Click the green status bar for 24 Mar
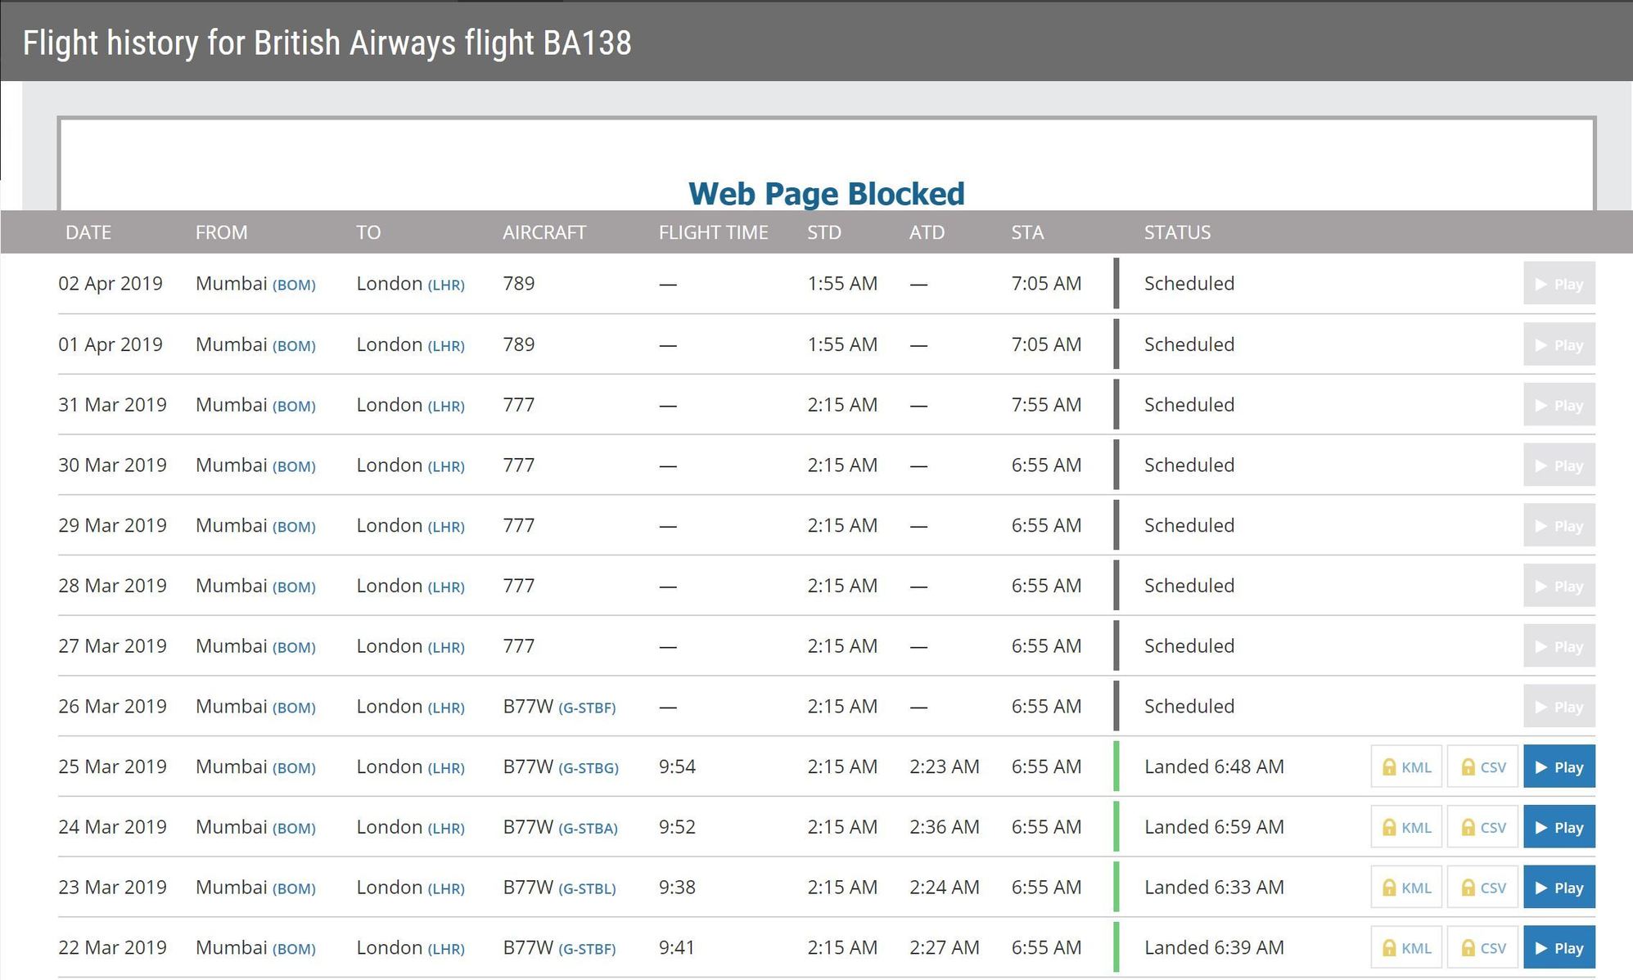 [x=1116, y=826]
